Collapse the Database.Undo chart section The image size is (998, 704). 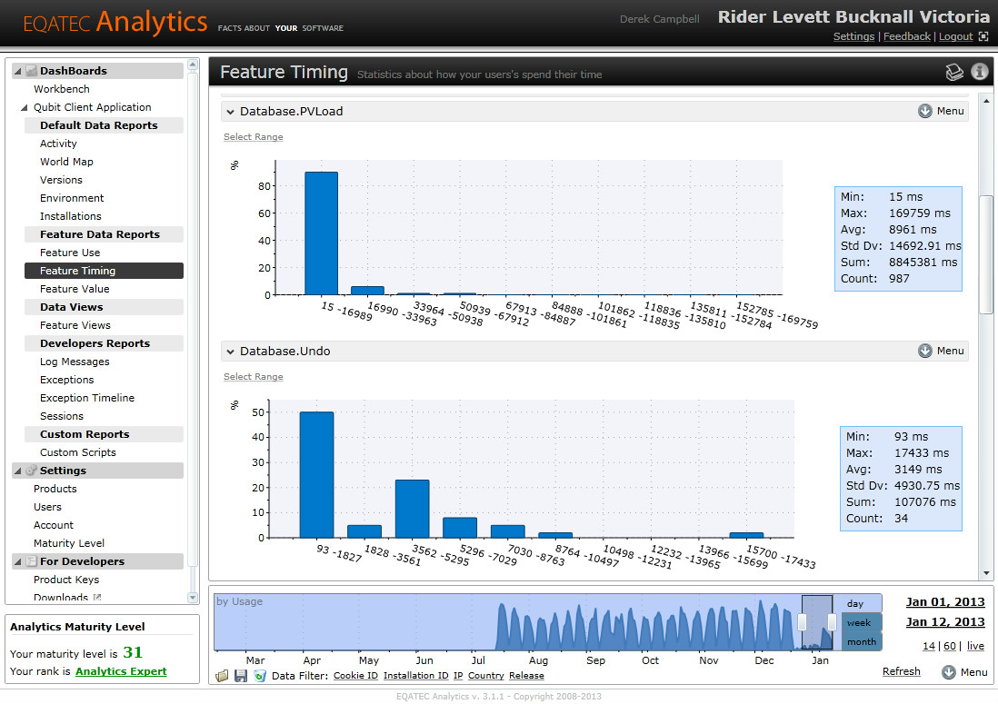(x=230, y=351)
